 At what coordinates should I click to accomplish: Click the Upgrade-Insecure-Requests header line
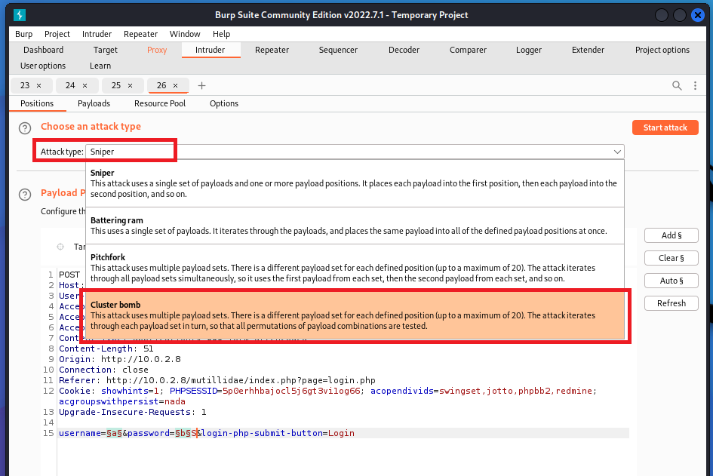click(x=132, y=413)
